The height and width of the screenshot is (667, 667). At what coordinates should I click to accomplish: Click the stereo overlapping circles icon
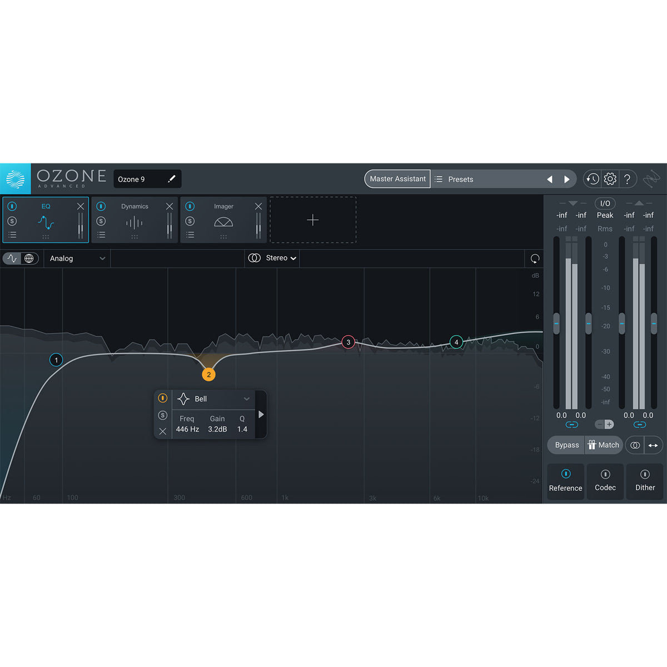(x=255, y=258)
